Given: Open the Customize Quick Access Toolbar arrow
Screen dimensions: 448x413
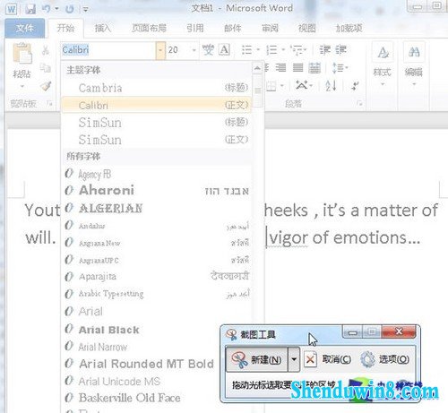Looking at the screenshot, I should tap(85, 10).
